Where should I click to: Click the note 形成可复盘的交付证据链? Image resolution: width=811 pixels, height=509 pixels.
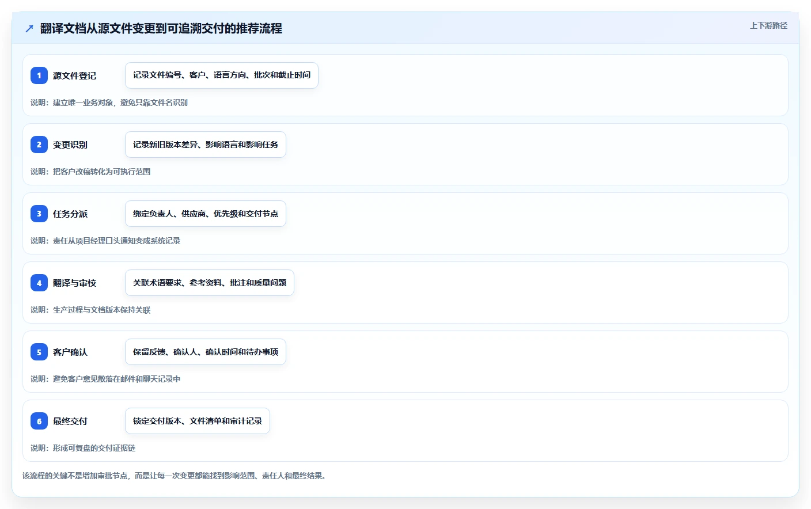(83, 448)
